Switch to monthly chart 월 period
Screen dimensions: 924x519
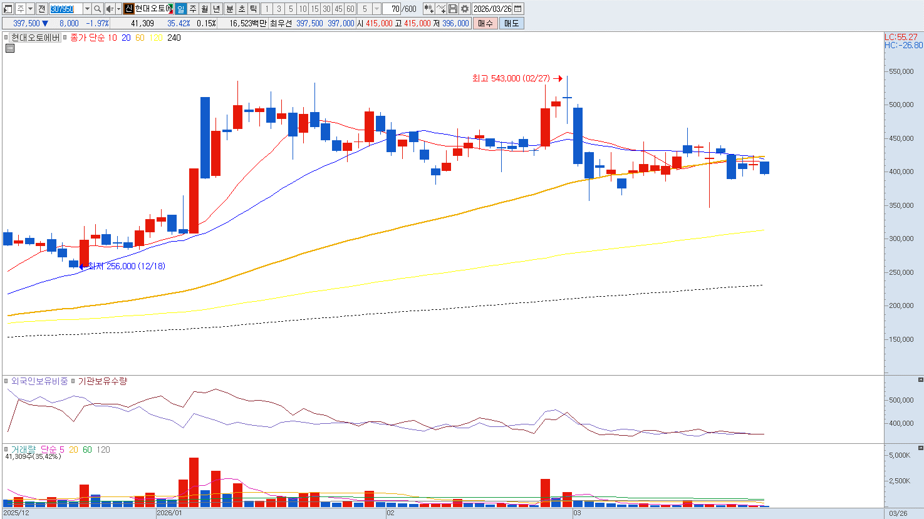coord(205,9)
